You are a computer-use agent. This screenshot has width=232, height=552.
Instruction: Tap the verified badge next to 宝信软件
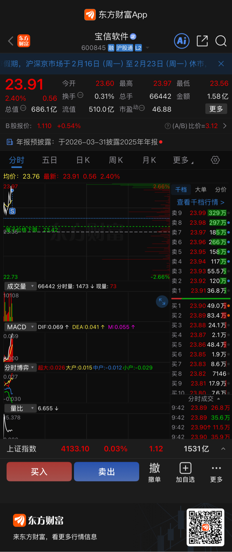[133, 37]
